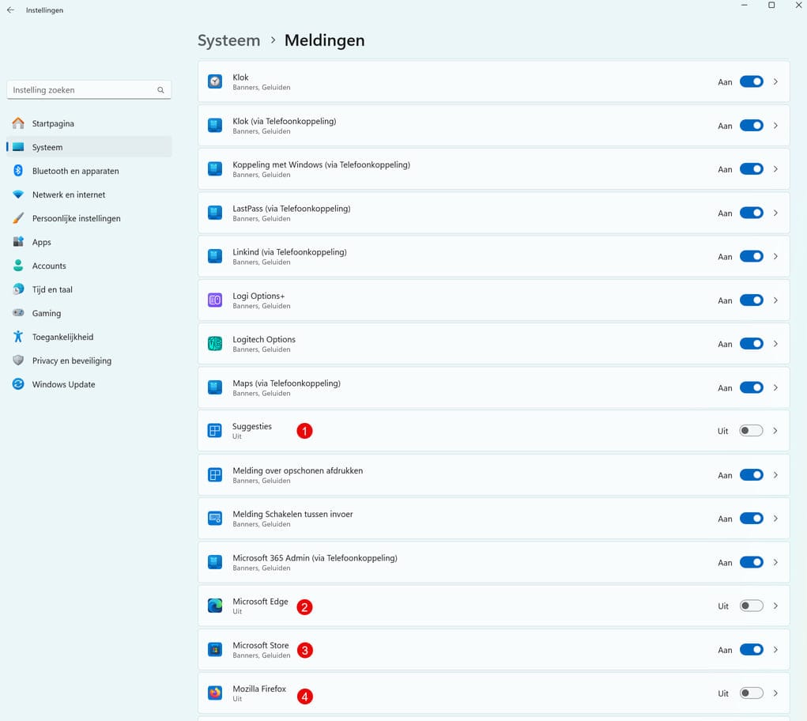807x721 pixels.
Task: Go to Bluetooth en apparaten settings
Action: click(x=89, y=171)
